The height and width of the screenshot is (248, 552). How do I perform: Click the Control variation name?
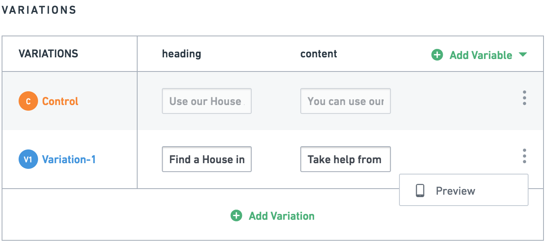coord(60,101)
